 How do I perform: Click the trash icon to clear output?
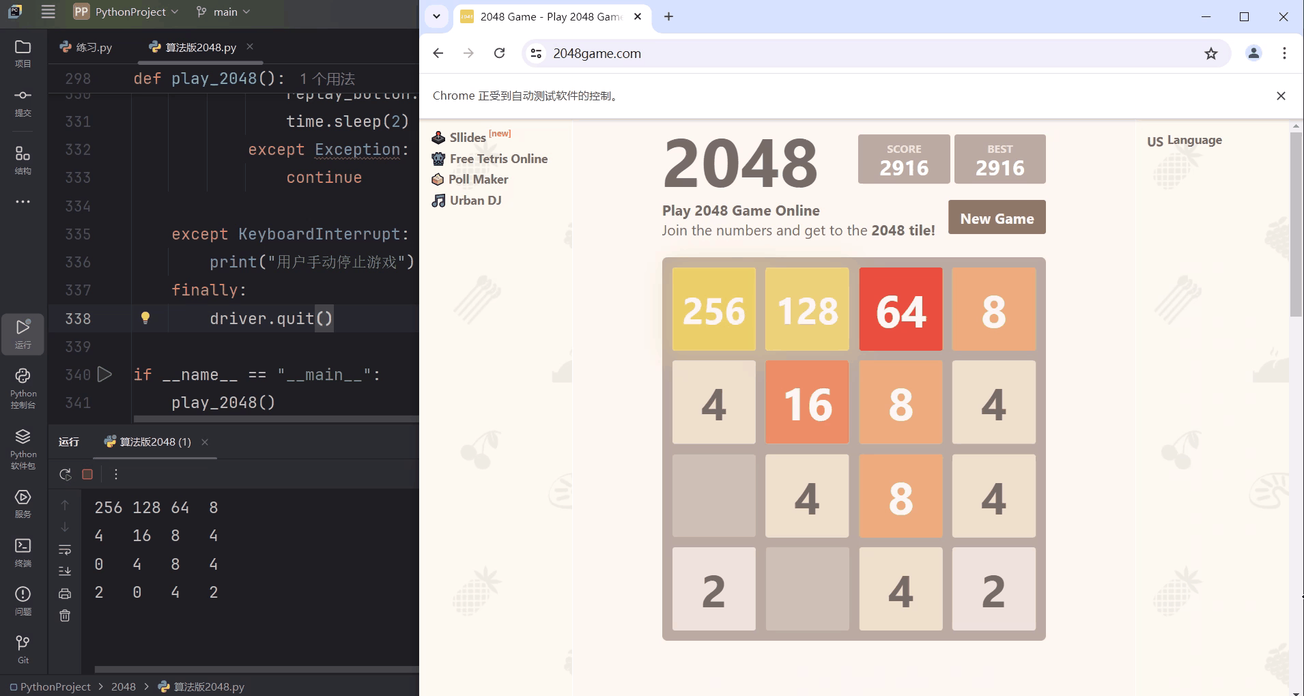pyautogui.click(x=65, y=615)
